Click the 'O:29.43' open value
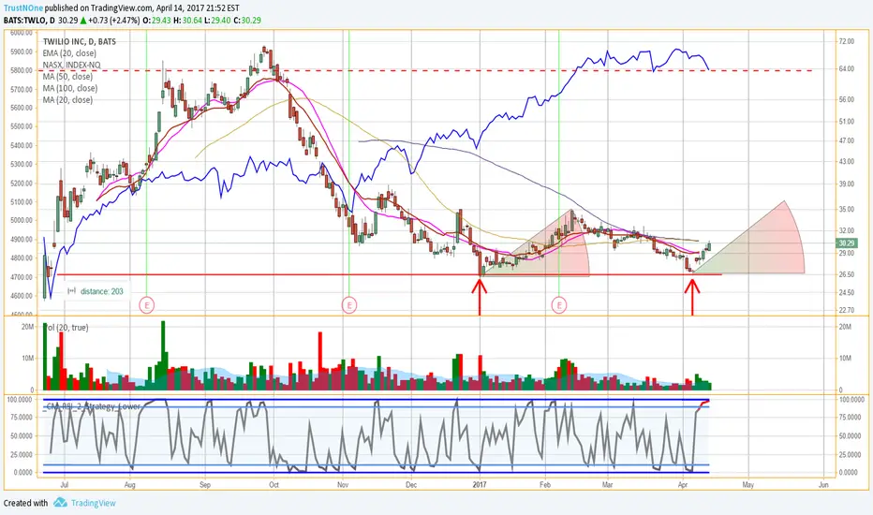Image resolution: width=873 pixels, height=515 pixels. (x=156, y=20)
